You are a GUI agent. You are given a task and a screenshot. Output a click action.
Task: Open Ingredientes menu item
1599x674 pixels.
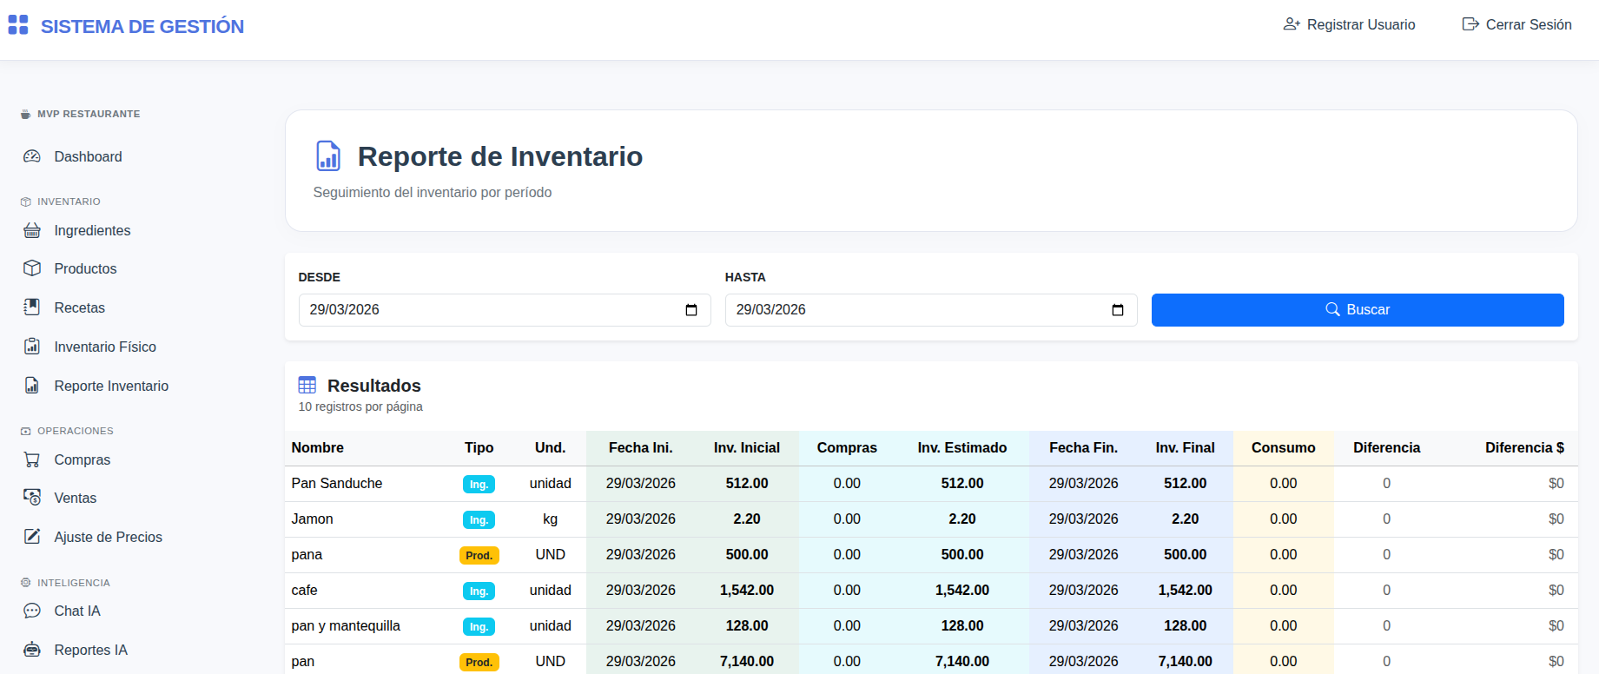click(92, 230)
